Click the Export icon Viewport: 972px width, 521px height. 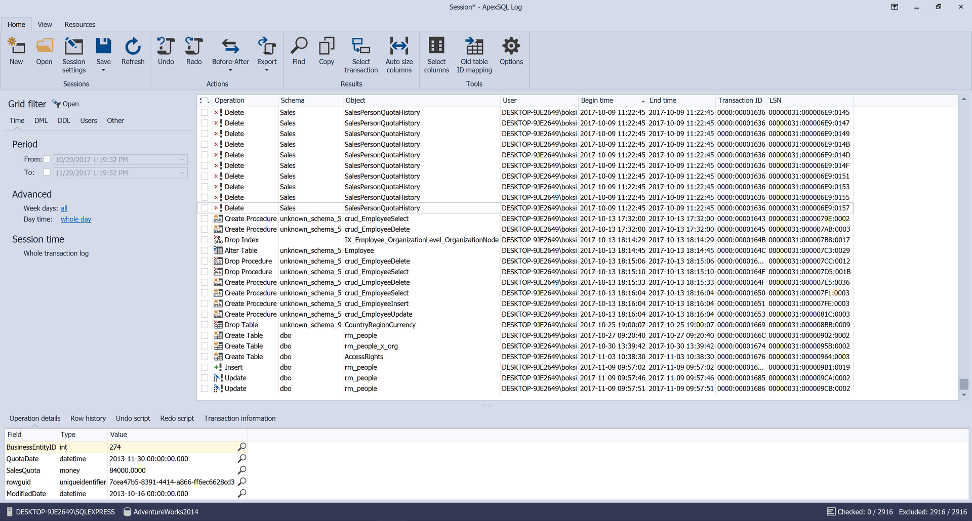tap(267, 46)
